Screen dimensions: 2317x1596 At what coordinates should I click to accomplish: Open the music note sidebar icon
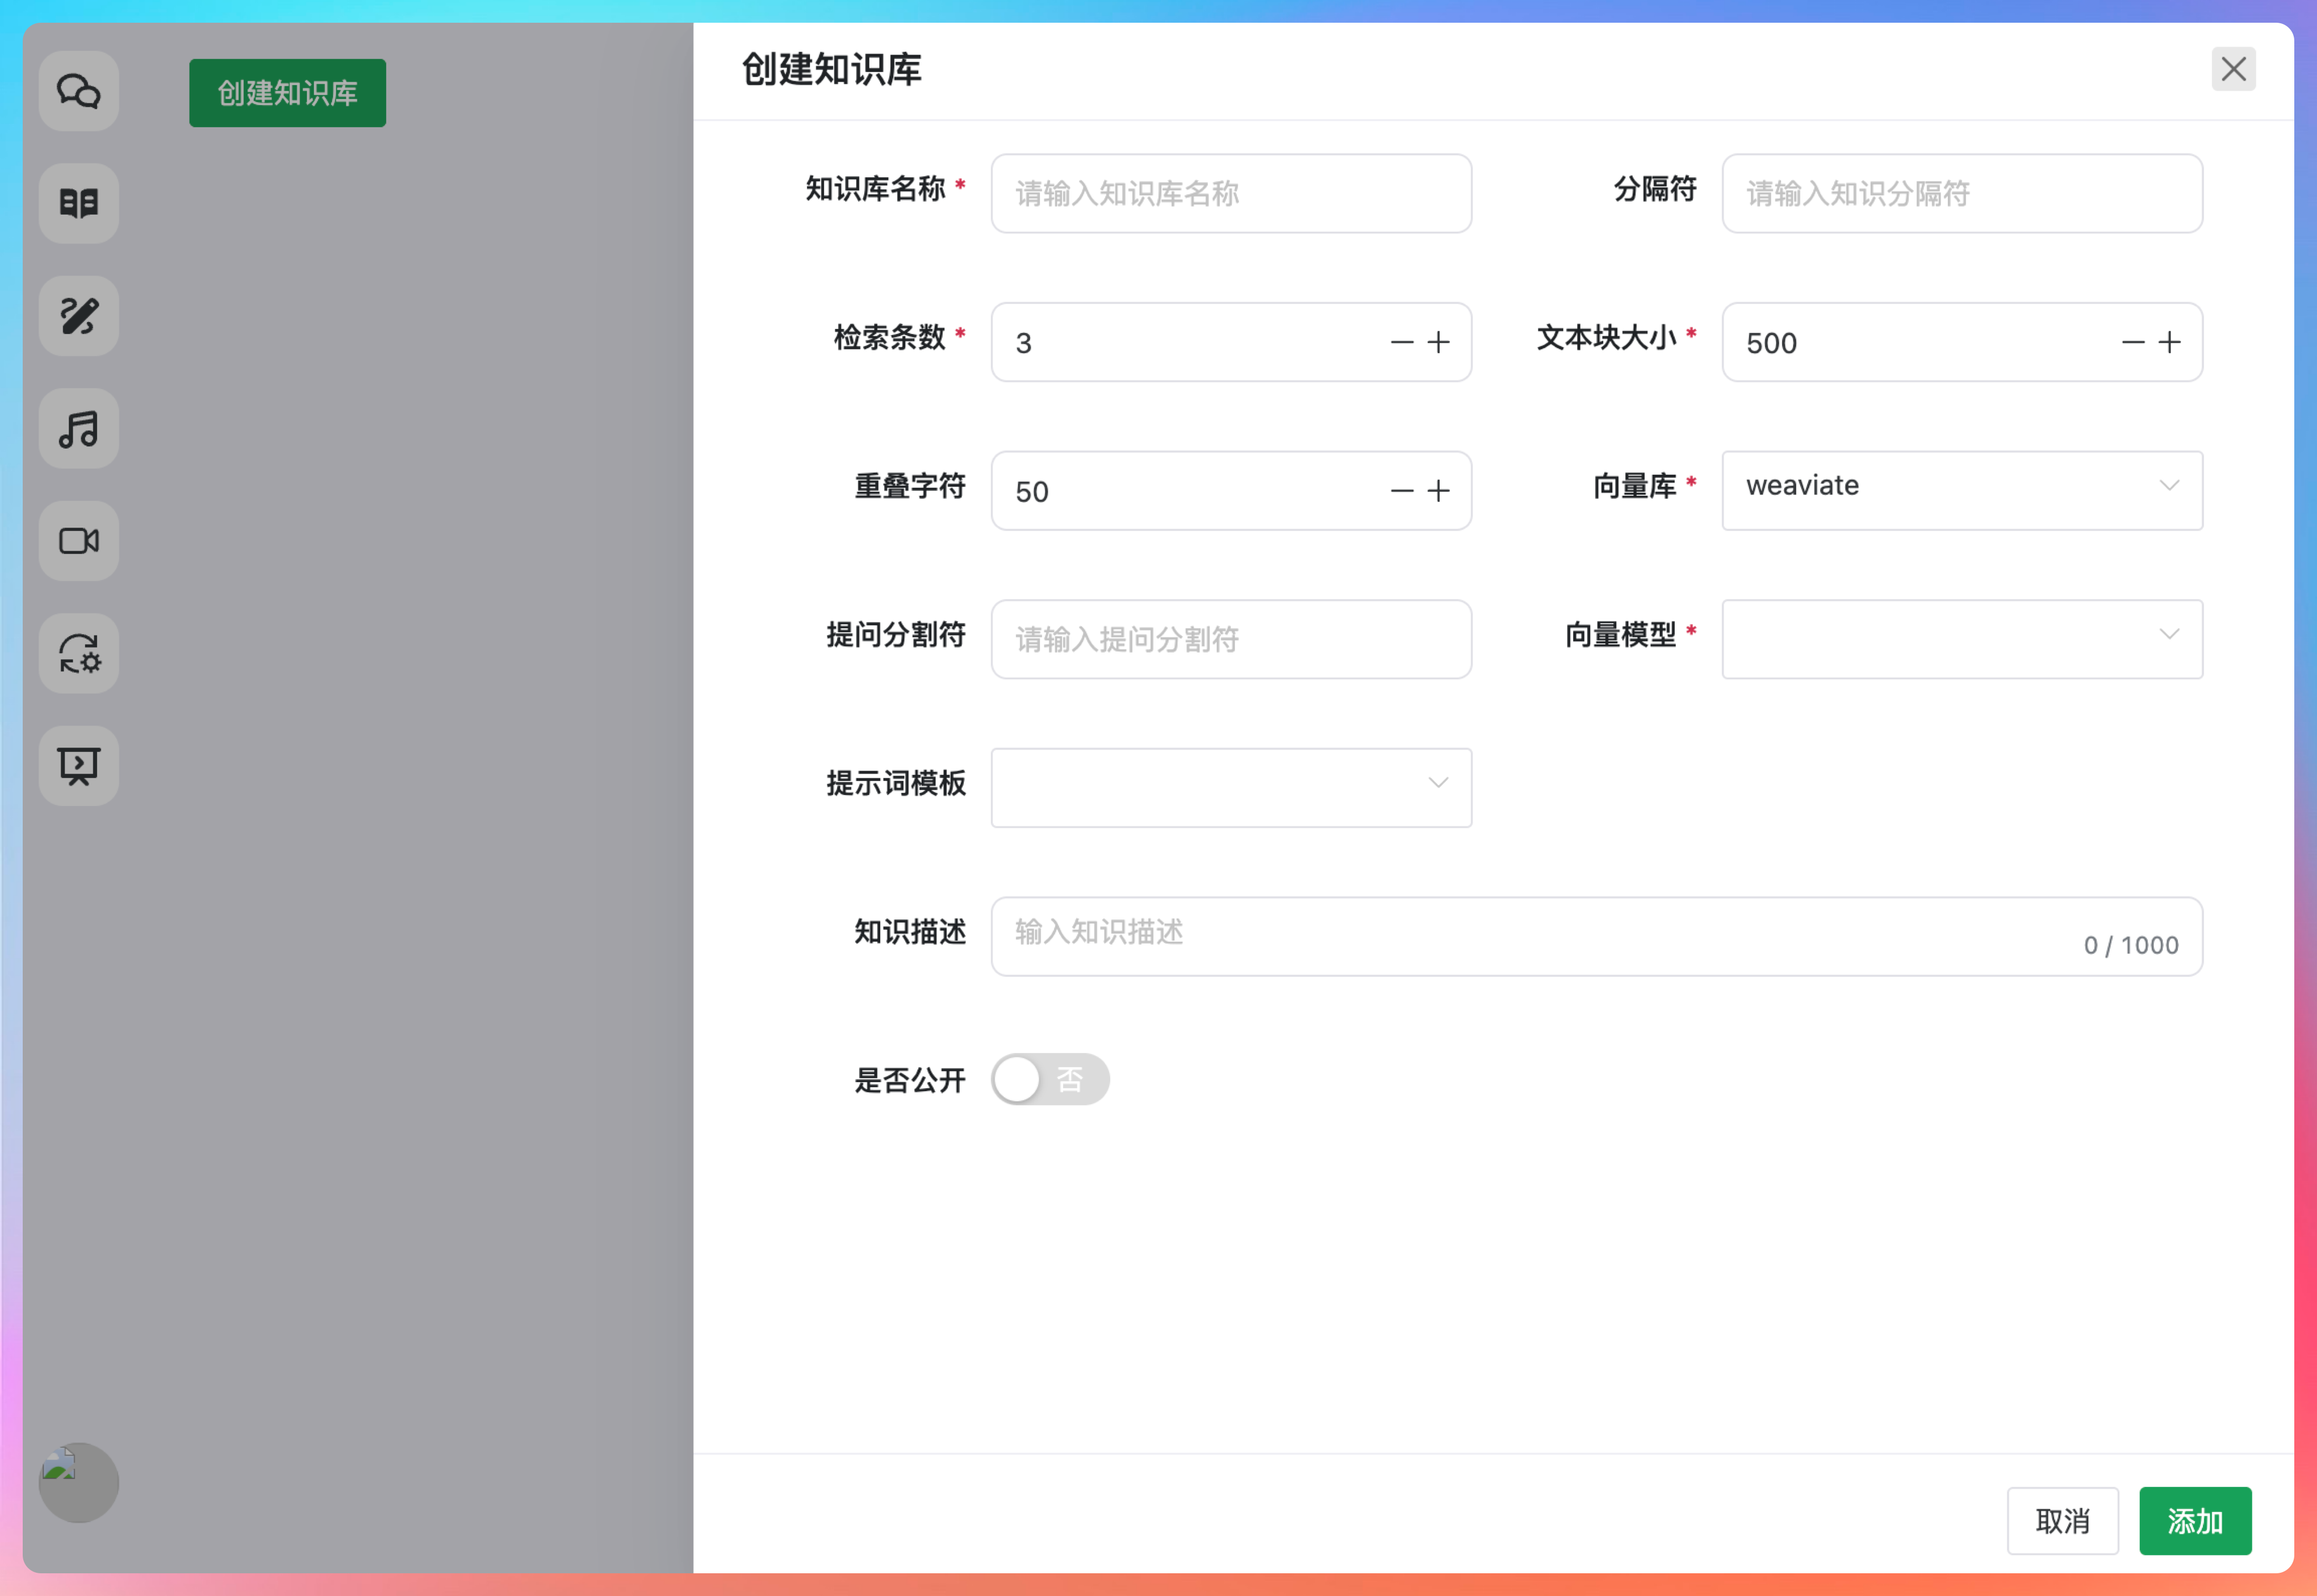pos(79,429)
